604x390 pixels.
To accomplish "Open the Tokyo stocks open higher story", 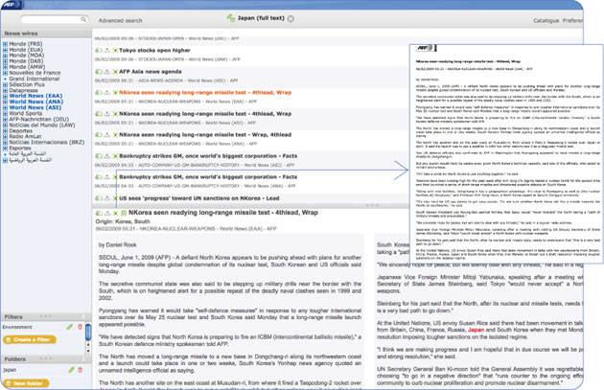I will coord(154,51).
